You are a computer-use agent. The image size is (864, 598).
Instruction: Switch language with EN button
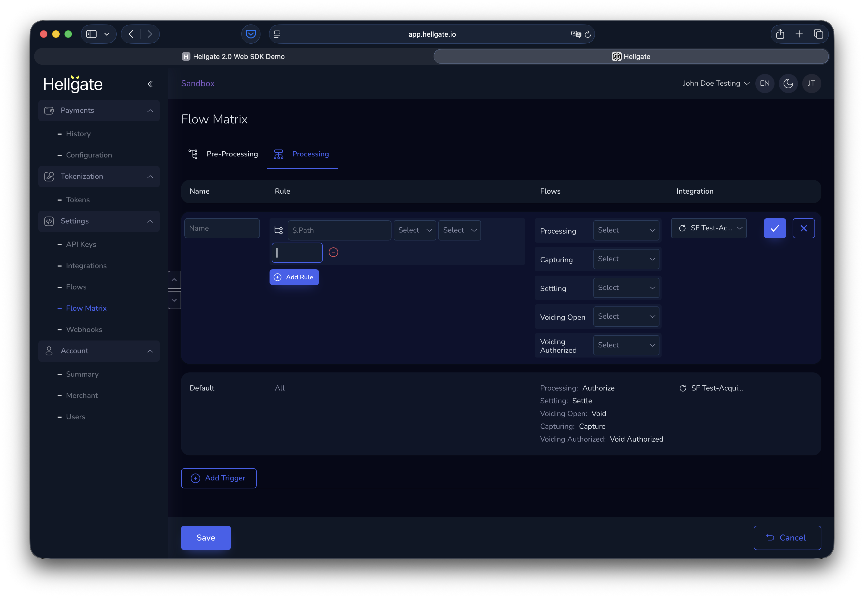(764, 83)
